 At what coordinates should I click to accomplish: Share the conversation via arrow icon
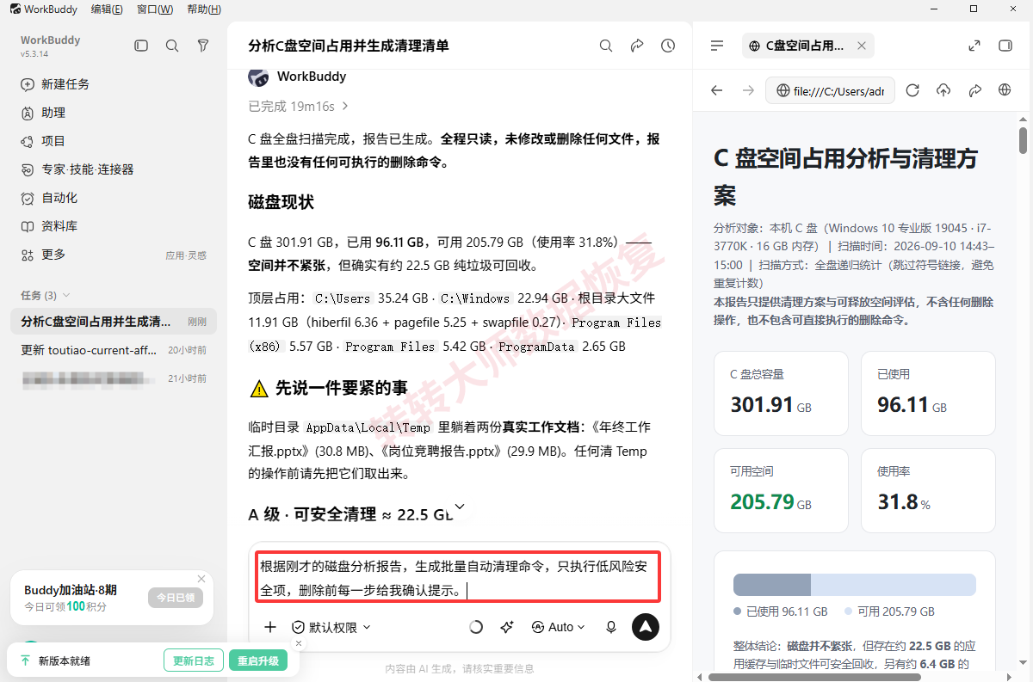pyautogui.click(x=637, y=46)
